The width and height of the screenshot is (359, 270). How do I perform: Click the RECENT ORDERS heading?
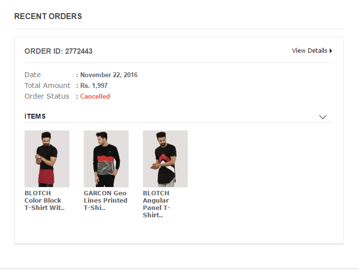tap(48, 17)
